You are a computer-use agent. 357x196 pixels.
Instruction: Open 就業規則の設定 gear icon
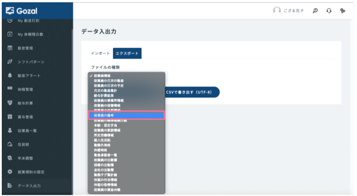pyautogui.click(x=10, y=172)
